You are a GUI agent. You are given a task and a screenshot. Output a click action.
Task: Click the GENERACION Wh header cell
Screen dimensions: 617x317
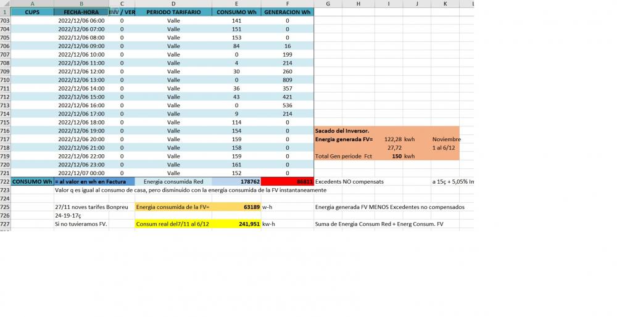(x=288, y=12)
